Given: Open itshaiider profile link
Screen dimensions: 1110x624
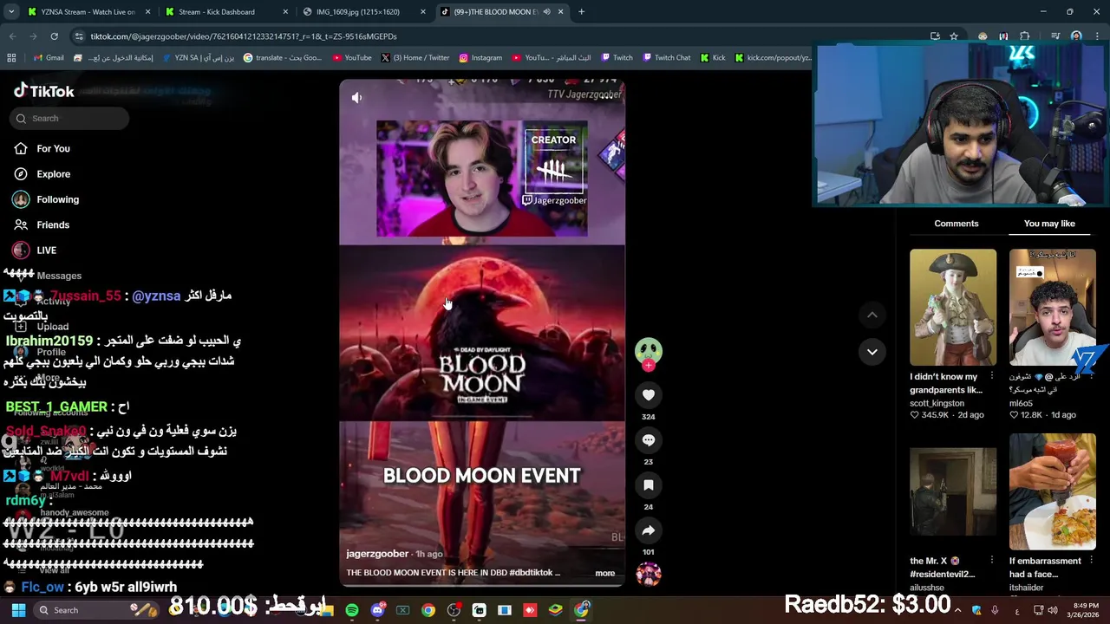Looking at the screenshot, I should tap(1026, 588).
